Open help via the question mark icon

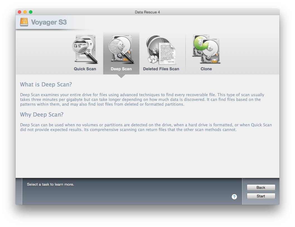pos(234,197)
